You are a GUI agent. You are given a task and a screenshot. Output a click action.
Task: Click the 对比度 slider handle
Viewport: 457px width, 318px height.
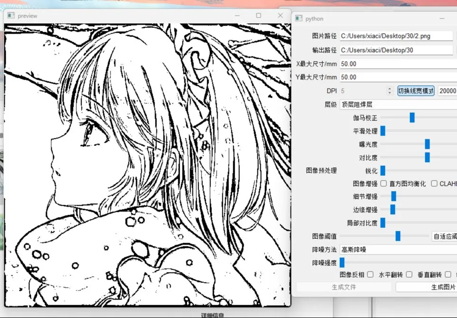tap(427, 157)
